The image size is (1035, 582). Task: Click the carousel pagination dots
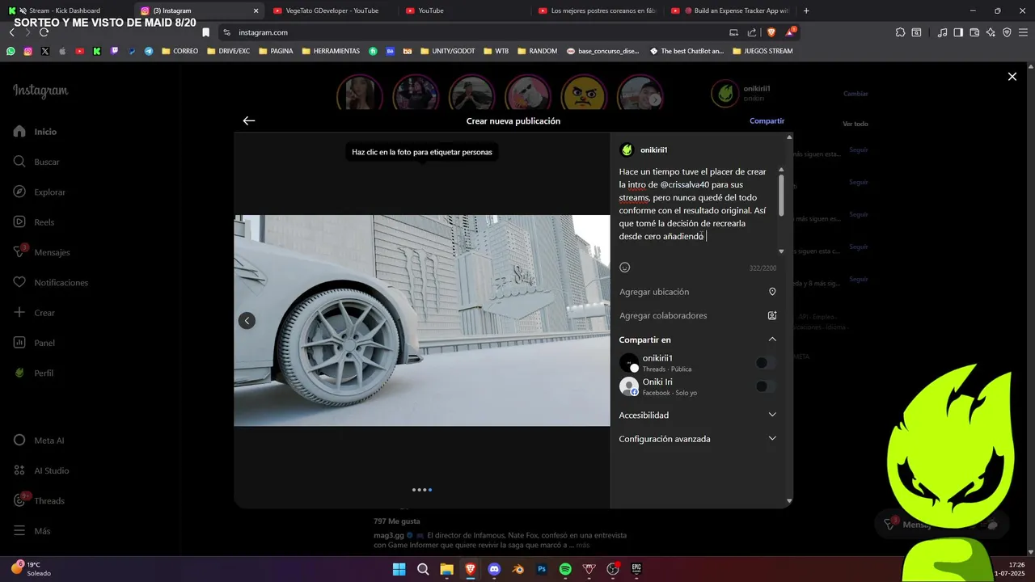tap(422, 490)
